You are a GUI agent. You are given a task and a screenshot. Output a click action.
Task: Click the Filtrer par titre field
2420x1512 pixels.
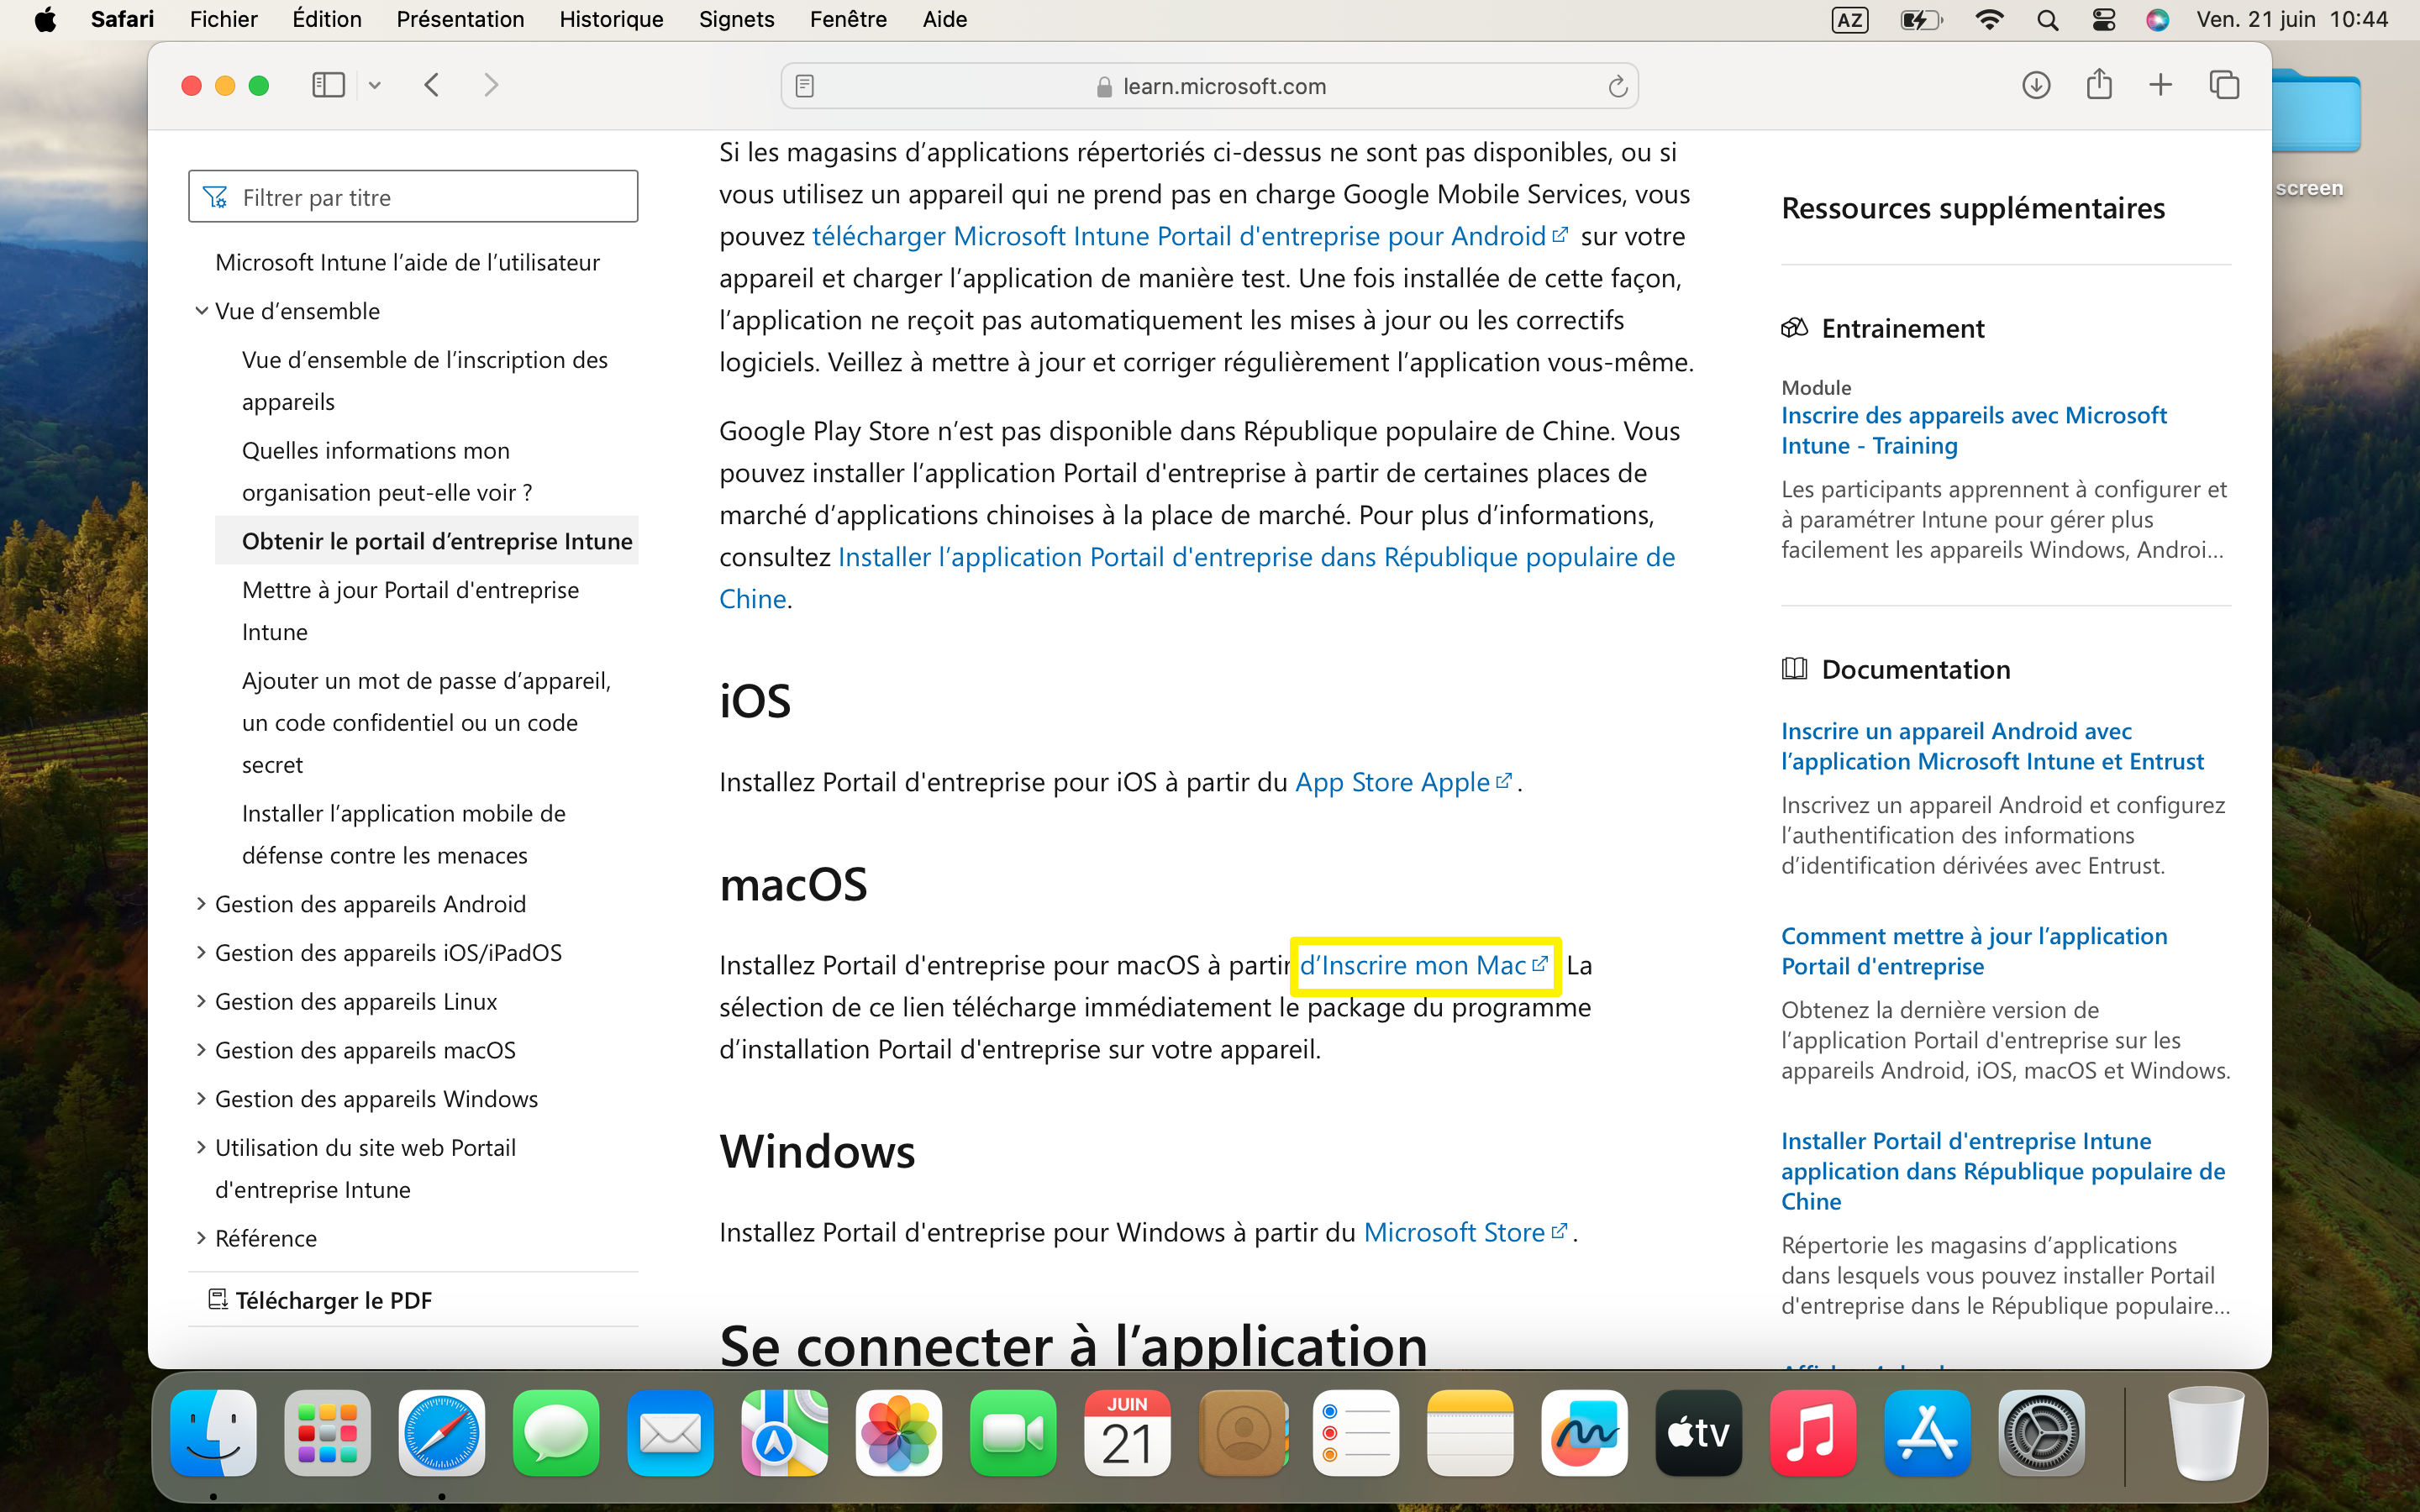pyautogui.click(x=413, y=197)
